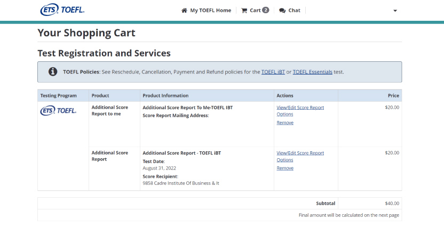Click the $20.00 price in the first row
This screenshot has width=444, height=227.
(392, 108)
